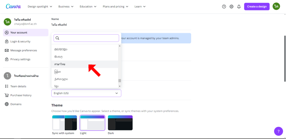Screen dimensions: 286x139
Task: Expand the Business menu
Action: click(x=66, y=7)
